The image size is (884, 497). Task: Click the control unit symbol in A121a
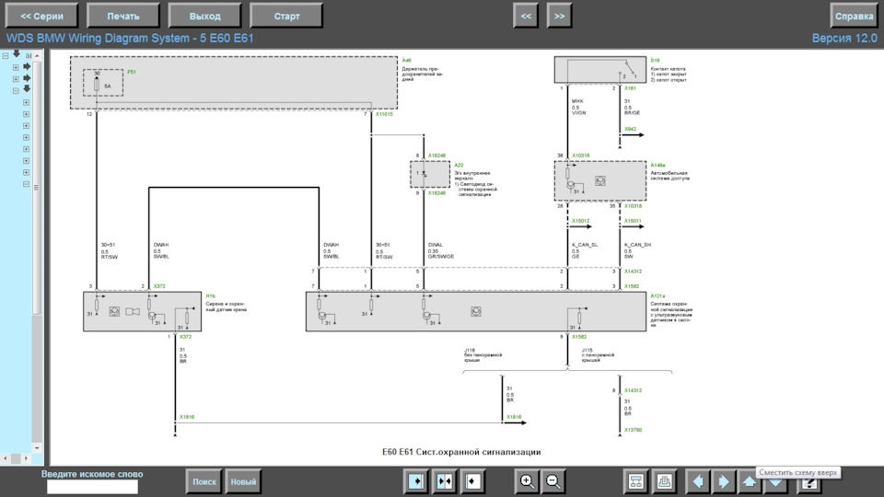pos(476,312)
